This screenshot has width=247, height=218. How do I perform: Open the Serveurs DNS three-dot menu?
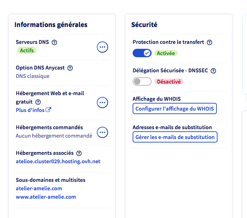click(x=102, y=47)
